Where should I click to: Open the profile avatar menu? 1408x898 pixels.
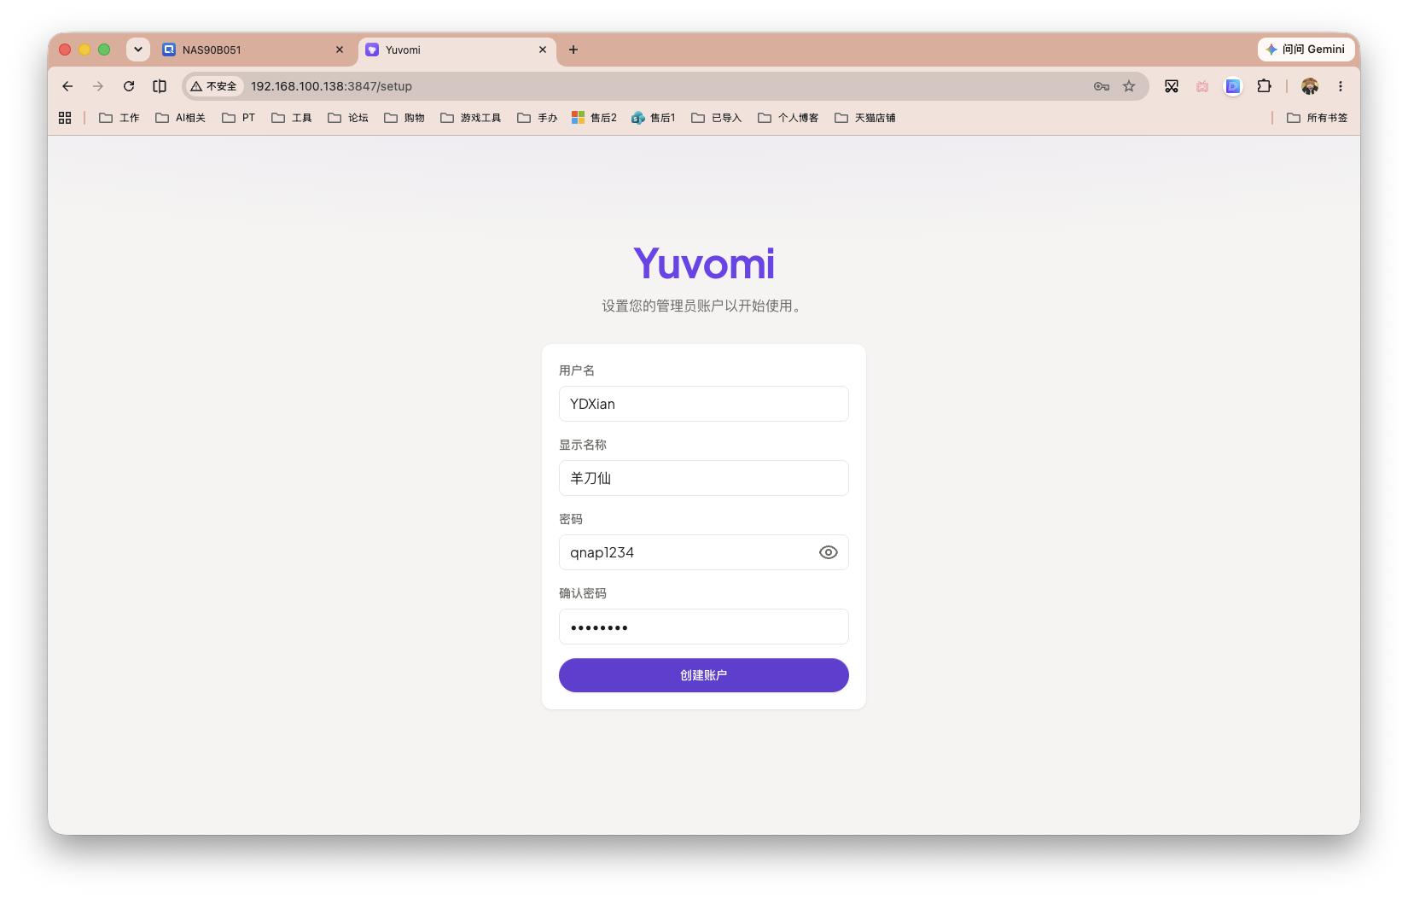coord(1310,86)
